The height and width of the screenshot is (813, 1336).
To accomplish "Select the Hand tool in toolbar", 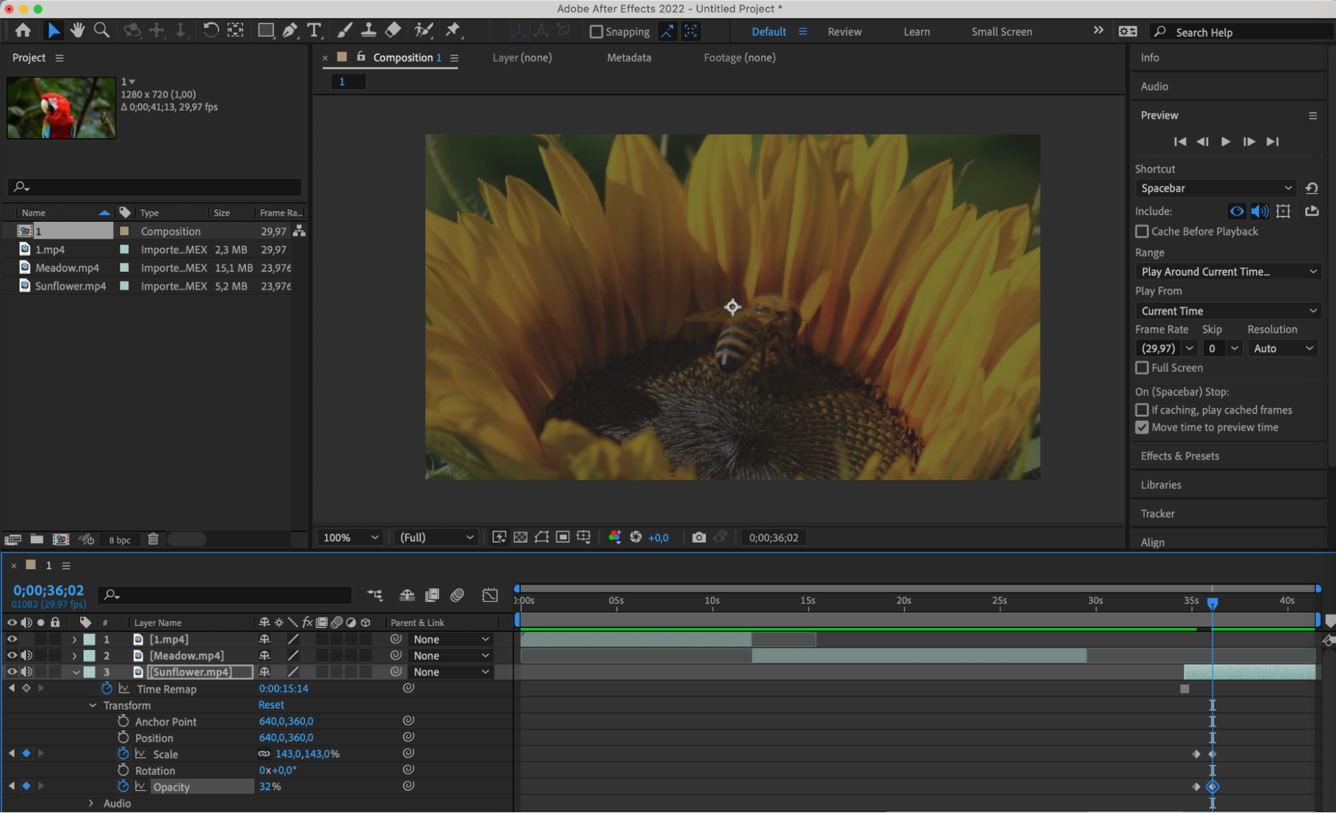I will point(78,30).
